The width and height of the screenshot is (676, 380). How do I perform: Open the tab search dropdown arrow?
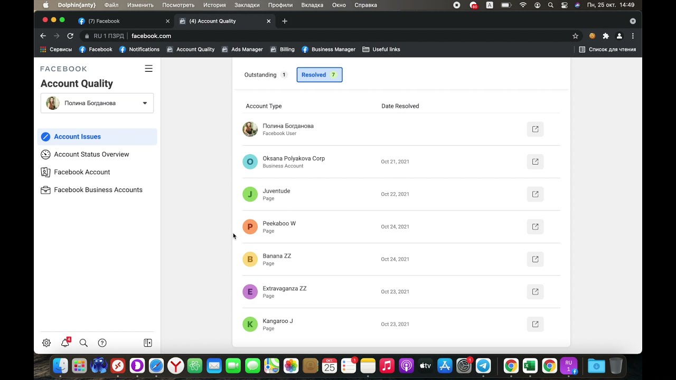click(633, 21)
